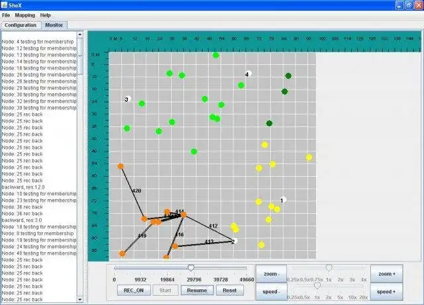Open the Help menu
This screenshot has height=305, width=424.
[x=45, y=15]
